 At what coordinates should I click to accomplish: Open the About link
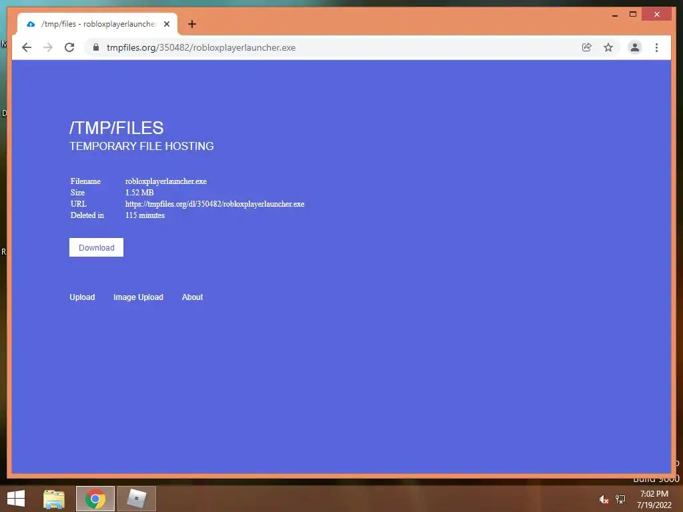point(192,297)
